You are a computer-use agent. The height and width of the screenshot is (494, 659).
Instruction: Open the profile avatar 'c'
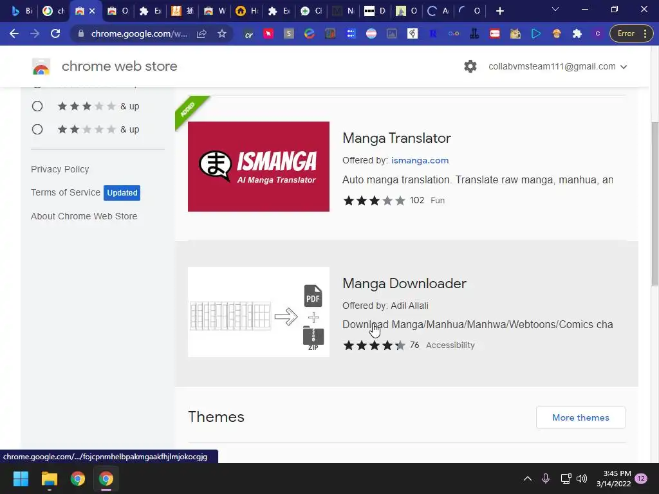coord(598,33)
